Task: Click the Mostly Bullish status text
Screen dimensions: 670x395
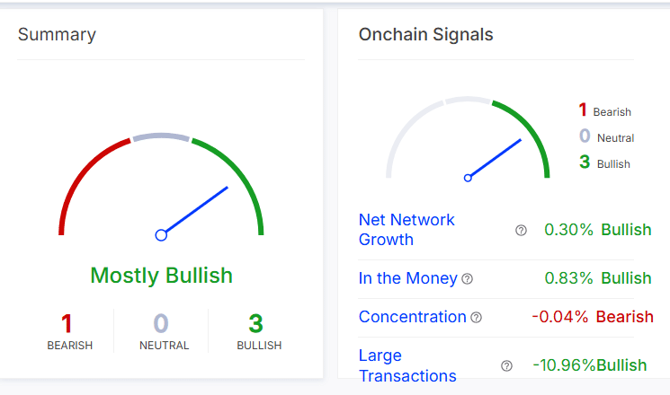Action: click(x=162, y=276)
